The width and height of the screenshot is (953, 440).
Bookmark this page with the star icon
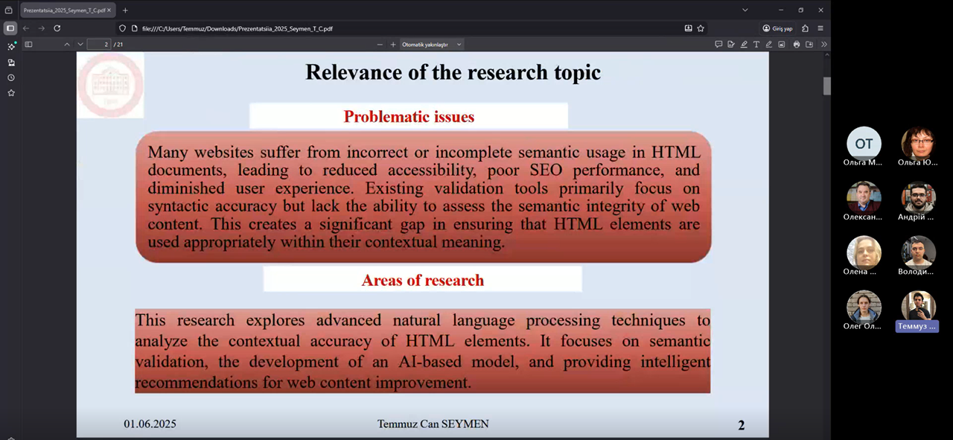[701, 28]
